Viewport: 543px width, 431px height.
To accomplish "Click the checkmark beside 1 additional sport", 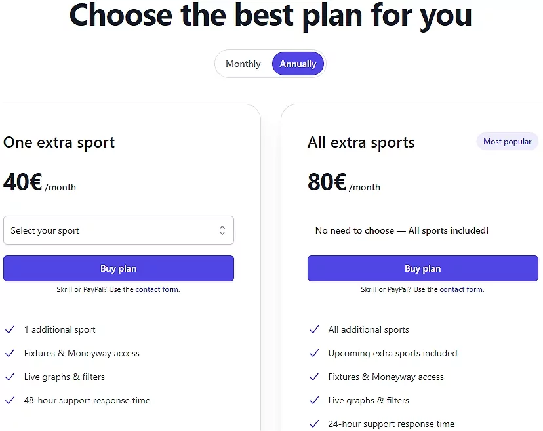I will point(10,329).
